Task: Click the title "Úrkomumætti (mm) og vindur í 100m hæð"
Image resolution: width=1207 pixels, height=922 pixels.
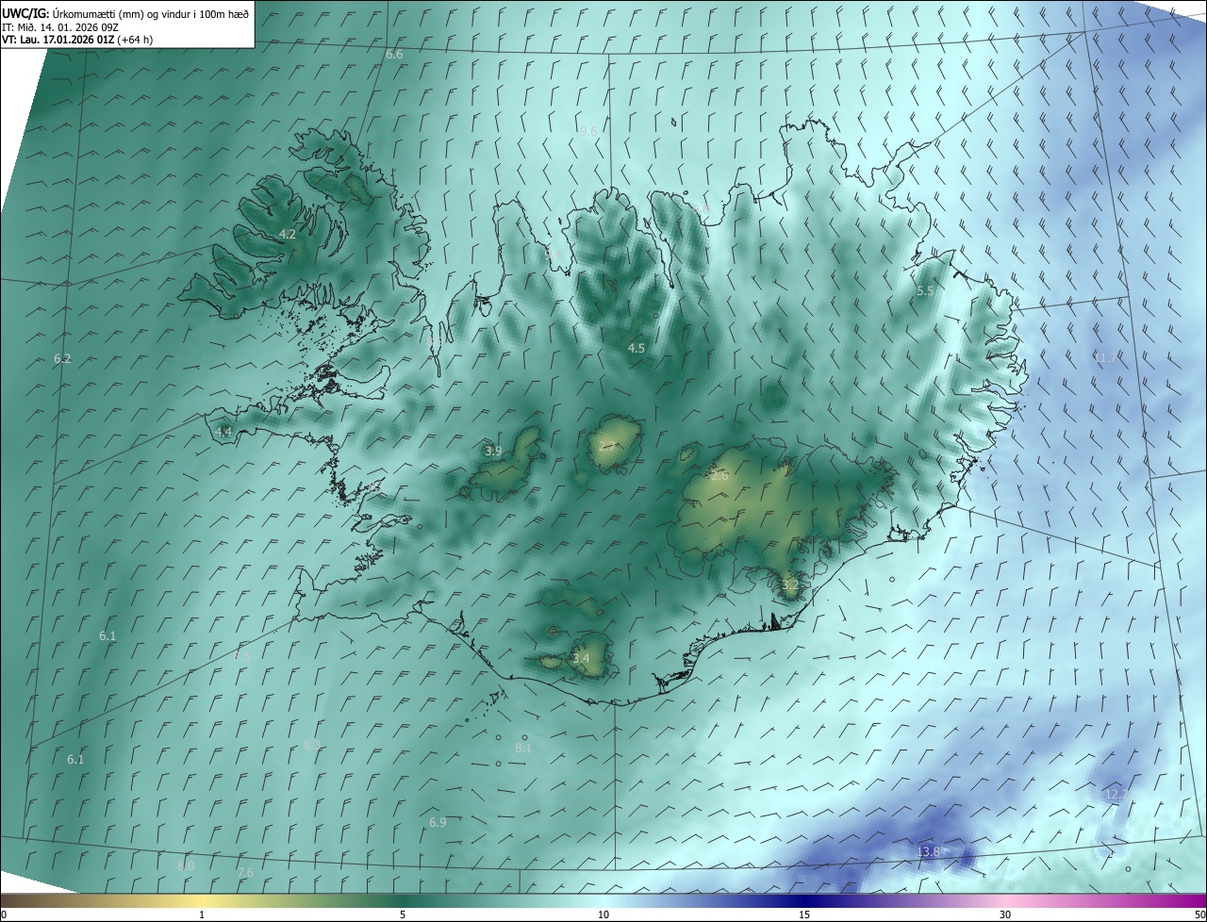Action: [x=151, y=12]
